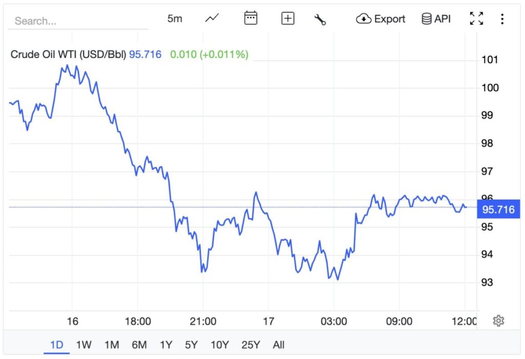525x359 pixels.
Task: Enter fullscreen with the expand arrows icon
Action: click(476, 18)
